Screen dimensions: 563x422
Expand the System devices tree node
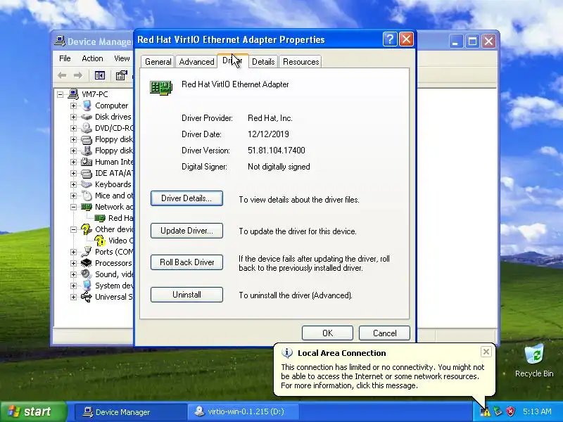(73, 286)
